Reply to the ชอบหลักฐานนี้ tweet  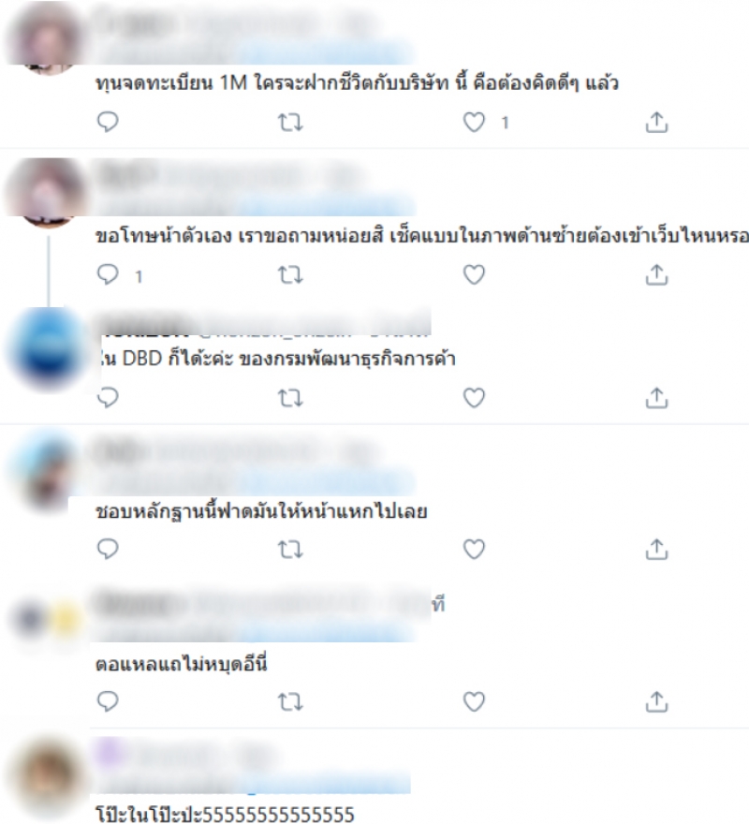(x=108, y=549)
